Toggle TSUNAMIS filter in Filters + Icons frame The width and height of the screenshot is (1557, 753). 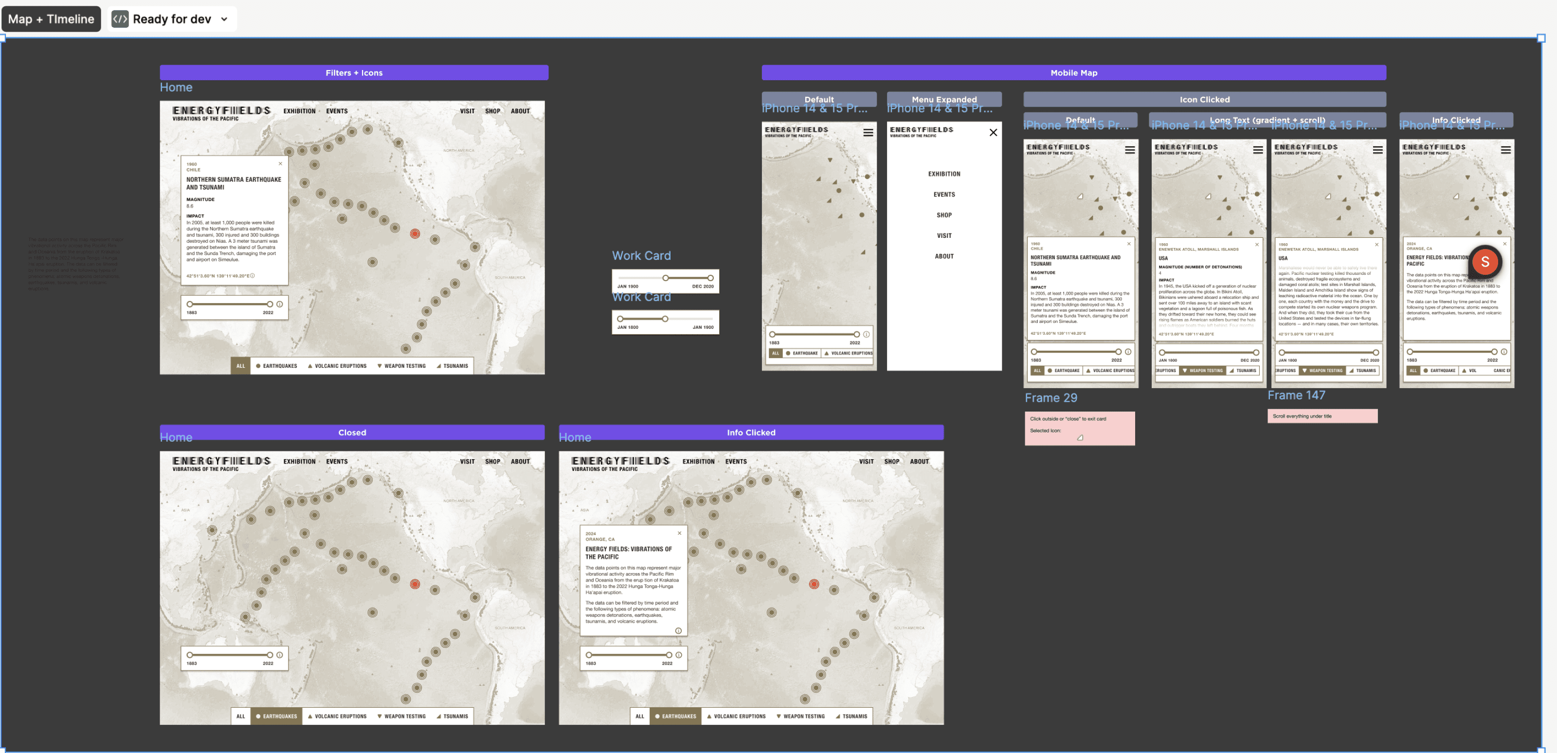[x=452, y=366]
